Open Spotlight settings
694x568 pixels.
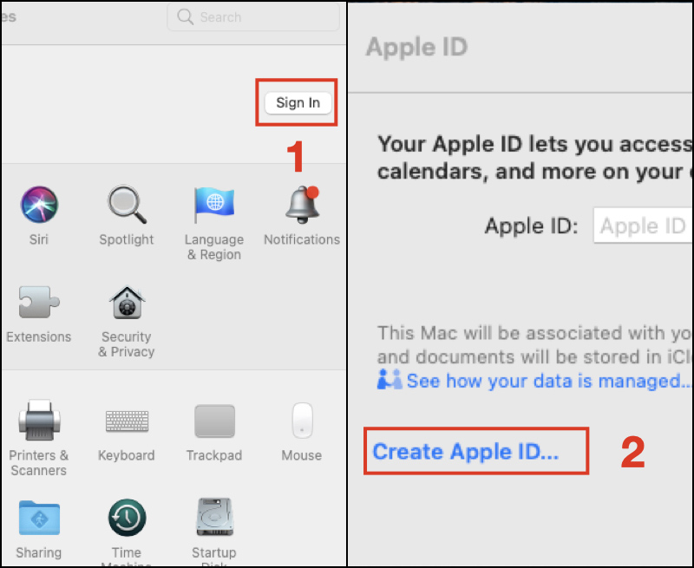pyautogui.click(x=127, y=203)
